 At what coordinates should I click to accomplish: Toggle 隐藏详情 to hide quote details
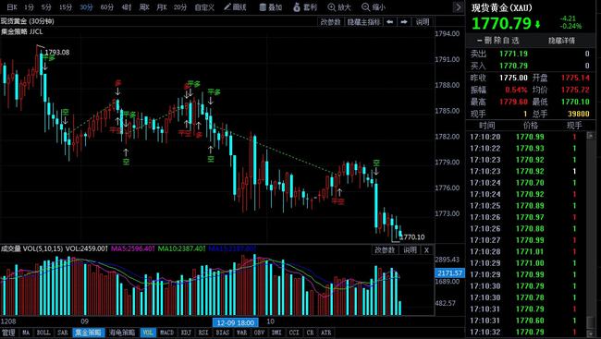point(561,41)
